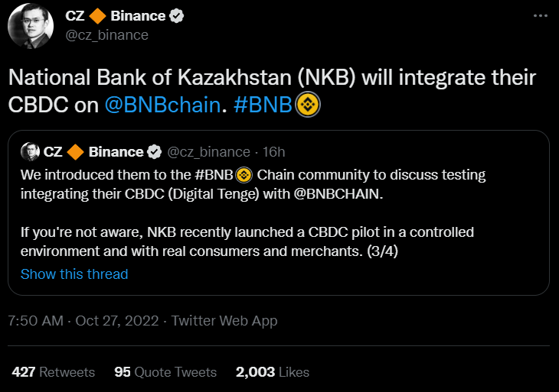Click the orange diamond in quoted tweet name
Screen dimensions: 559x392
[76, 151]
